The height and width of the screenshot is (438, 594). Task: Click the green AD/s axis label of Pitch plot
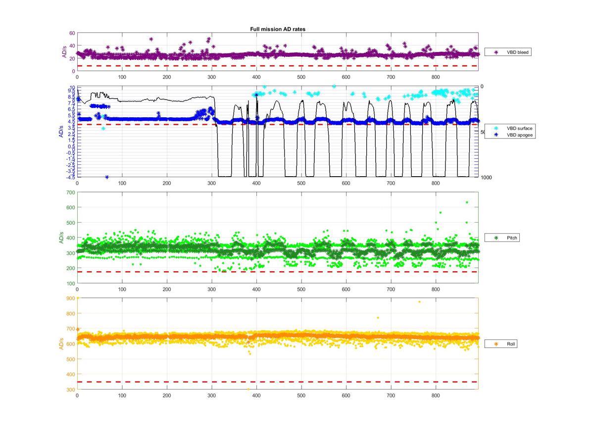[61, 238]
